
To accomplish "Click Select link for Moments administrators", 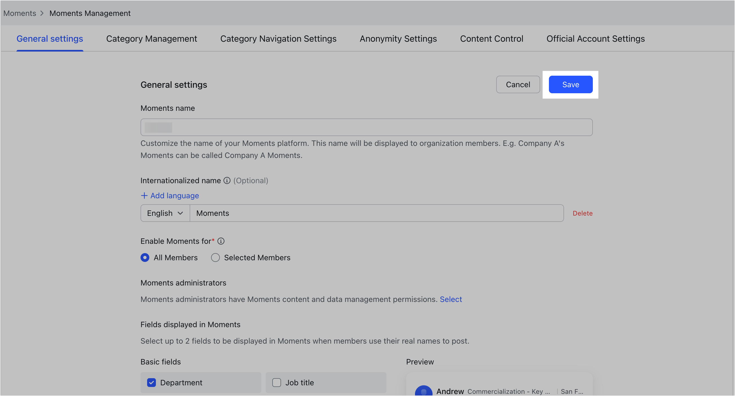I will [x=451, y=299].
